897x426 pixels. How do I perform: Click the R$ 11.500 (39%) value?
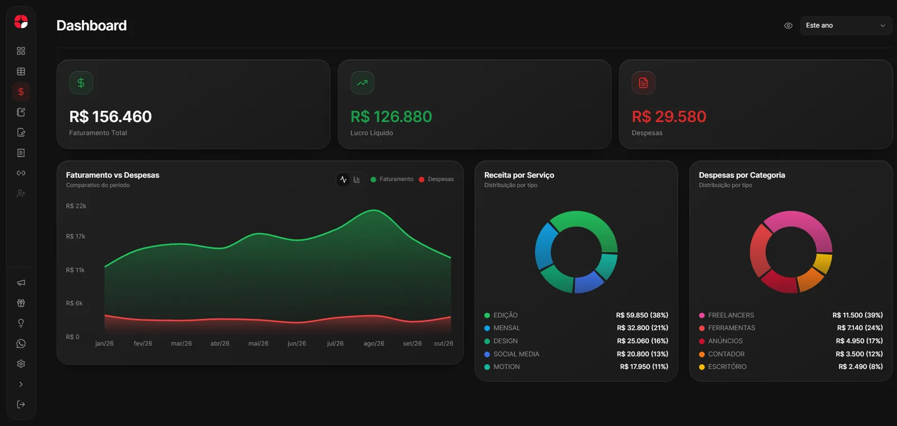[858, 315]
